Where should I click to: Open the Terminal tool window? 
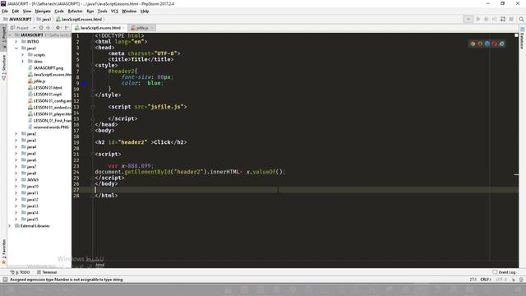[x=47, y=272]
